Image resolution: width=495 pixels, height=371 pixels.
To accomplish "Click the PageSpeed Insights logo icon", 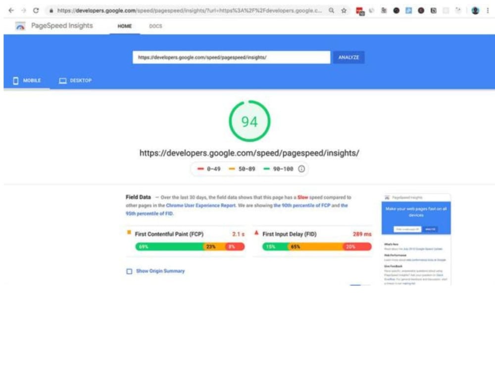I will (x=20, y=26).
